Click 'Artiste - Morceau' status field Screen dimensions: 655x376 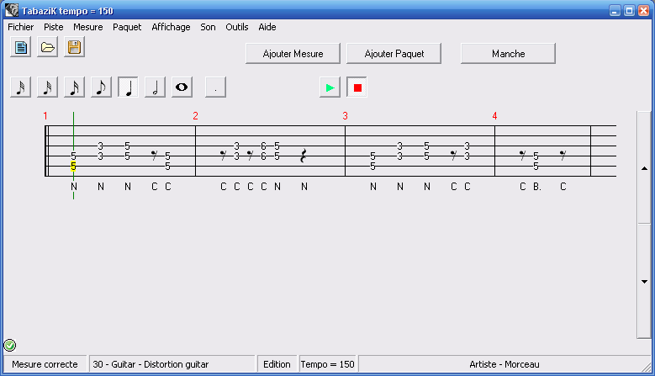coord(504,364)
